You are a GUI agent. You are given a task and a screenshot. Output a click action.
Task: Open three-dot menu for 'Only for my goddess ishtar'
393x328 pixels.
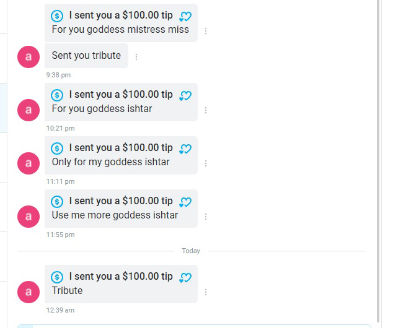point(206,163)
